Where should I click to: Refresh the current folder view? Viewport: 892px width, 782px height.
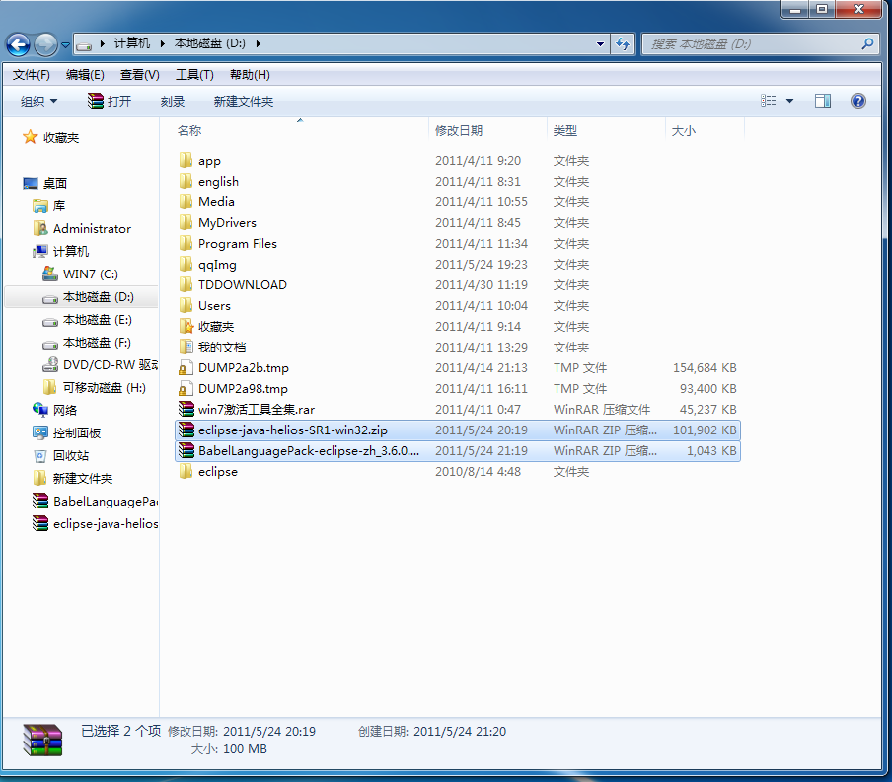click(x=623, y=43)
